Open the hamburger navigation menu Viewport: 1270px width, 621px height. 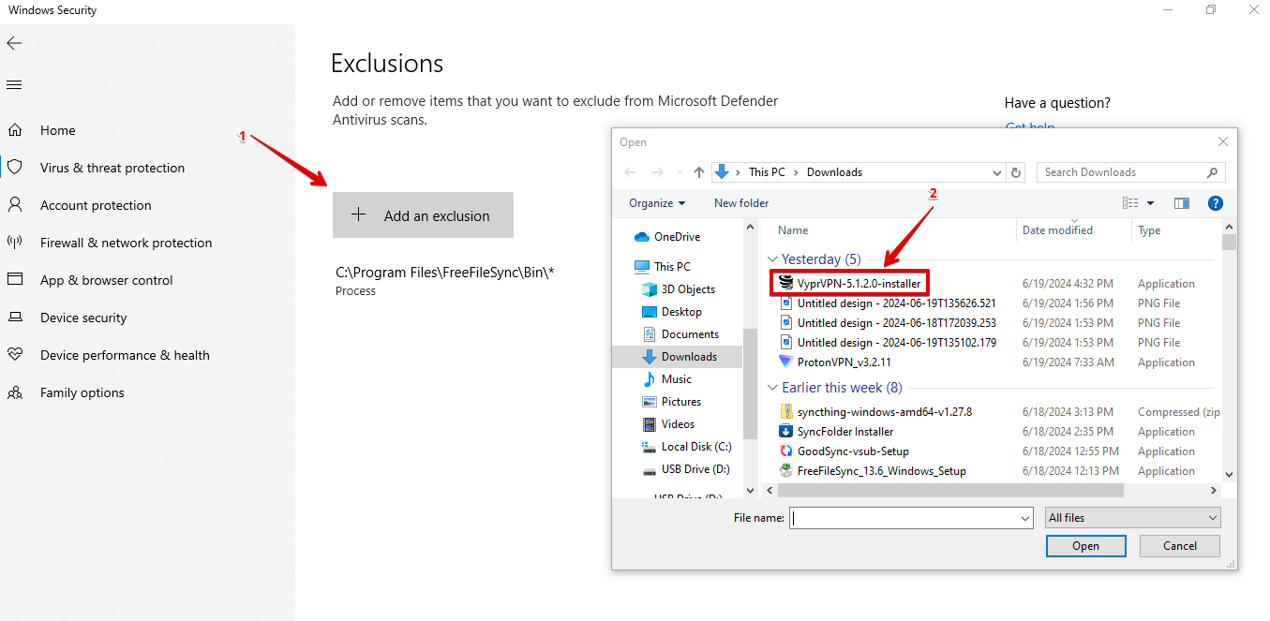pos(14,85)
